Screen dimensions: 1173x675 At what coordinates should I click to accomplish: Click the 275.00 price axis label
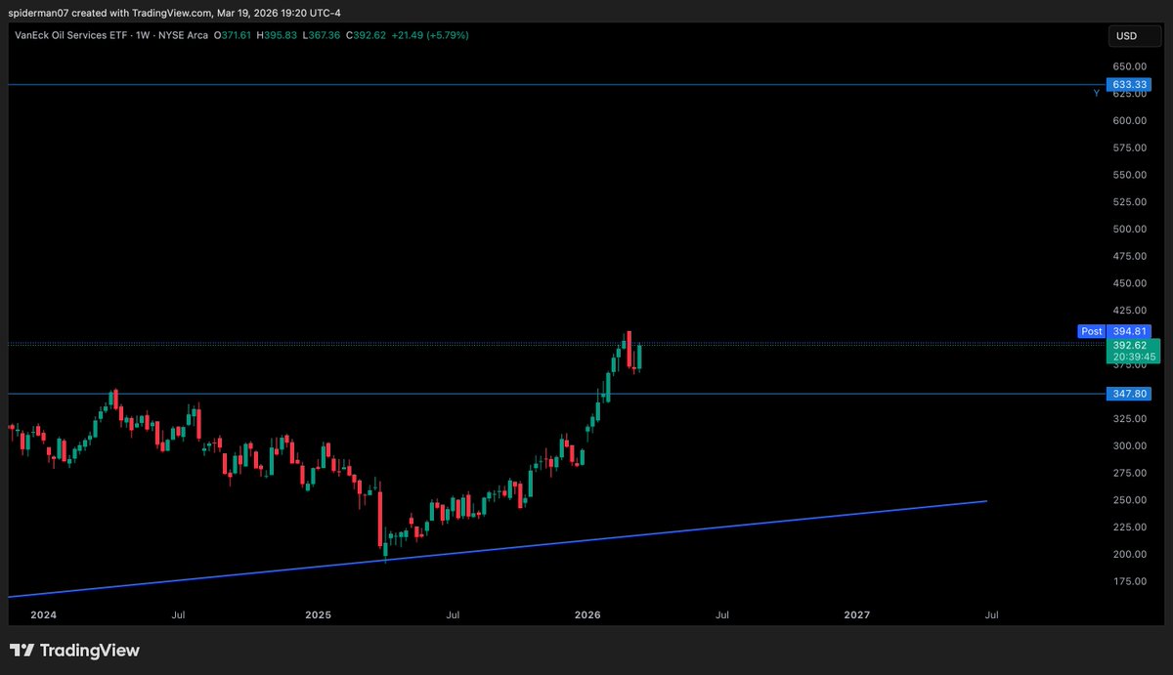(x=1128, y=473)
